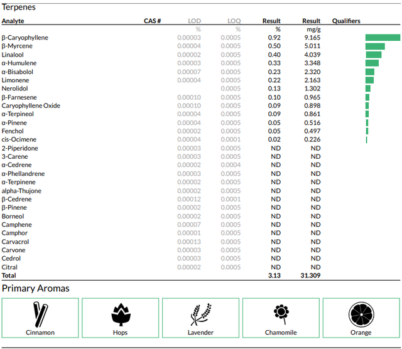Click the Orange slice icon

361,314
